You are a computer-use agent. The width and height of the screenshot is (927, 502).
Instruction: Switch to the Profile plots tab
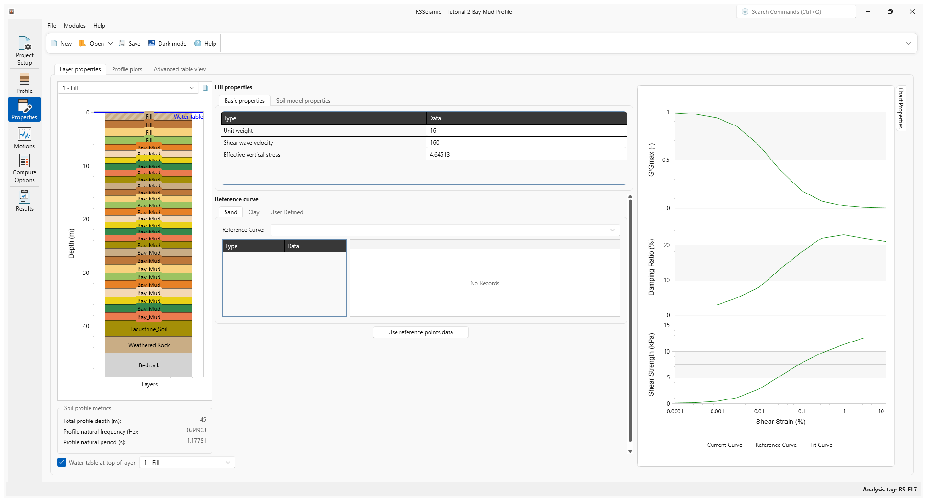pos(127,69)
